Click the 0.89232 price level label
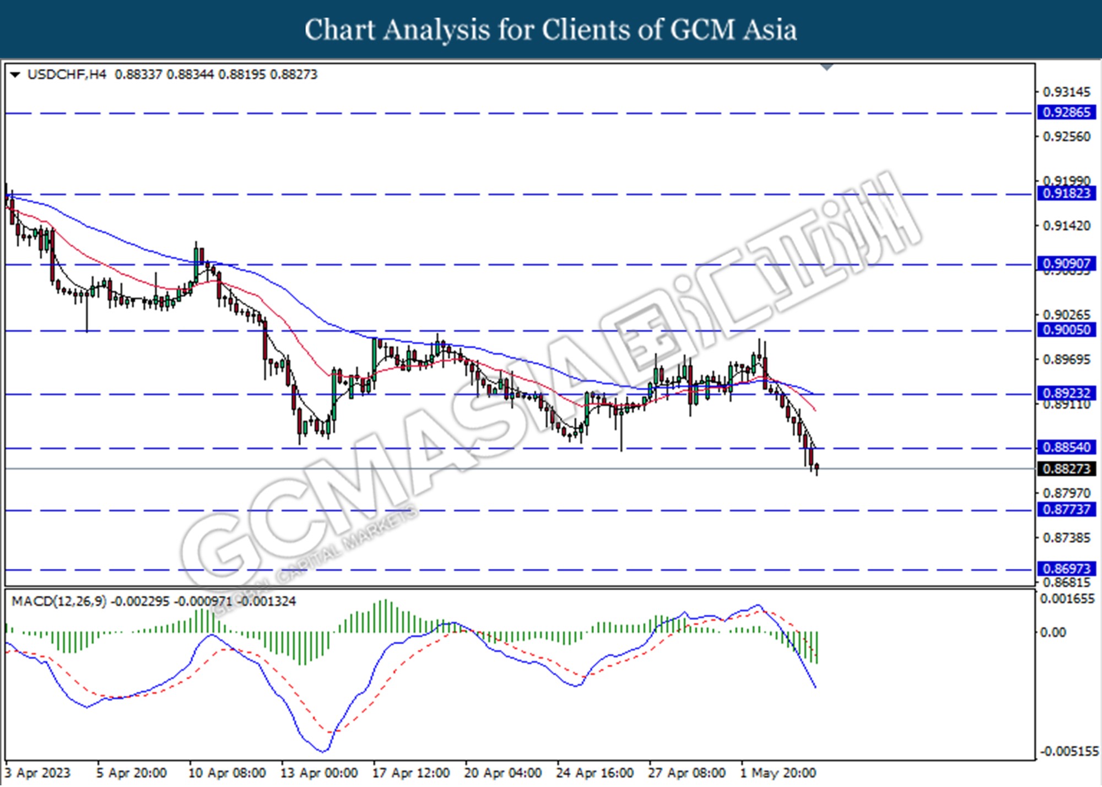1102x787 pixels. (x=1067, y=394)
